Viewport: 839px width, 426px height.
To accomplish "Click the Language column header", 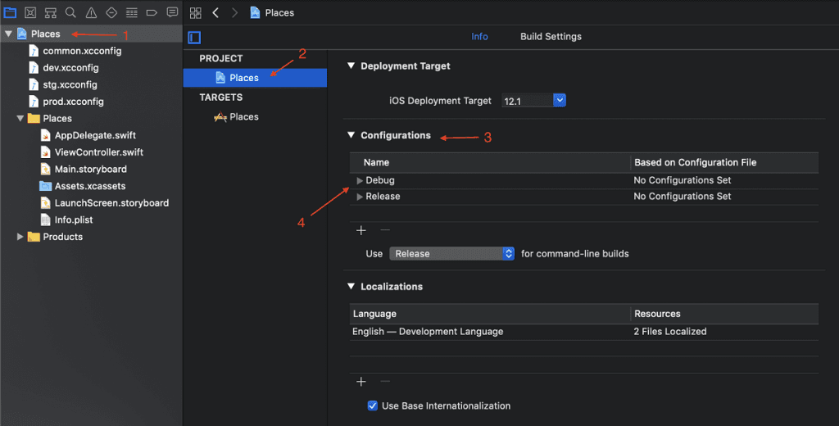I will pyautogui.click(x=374, y=314).
